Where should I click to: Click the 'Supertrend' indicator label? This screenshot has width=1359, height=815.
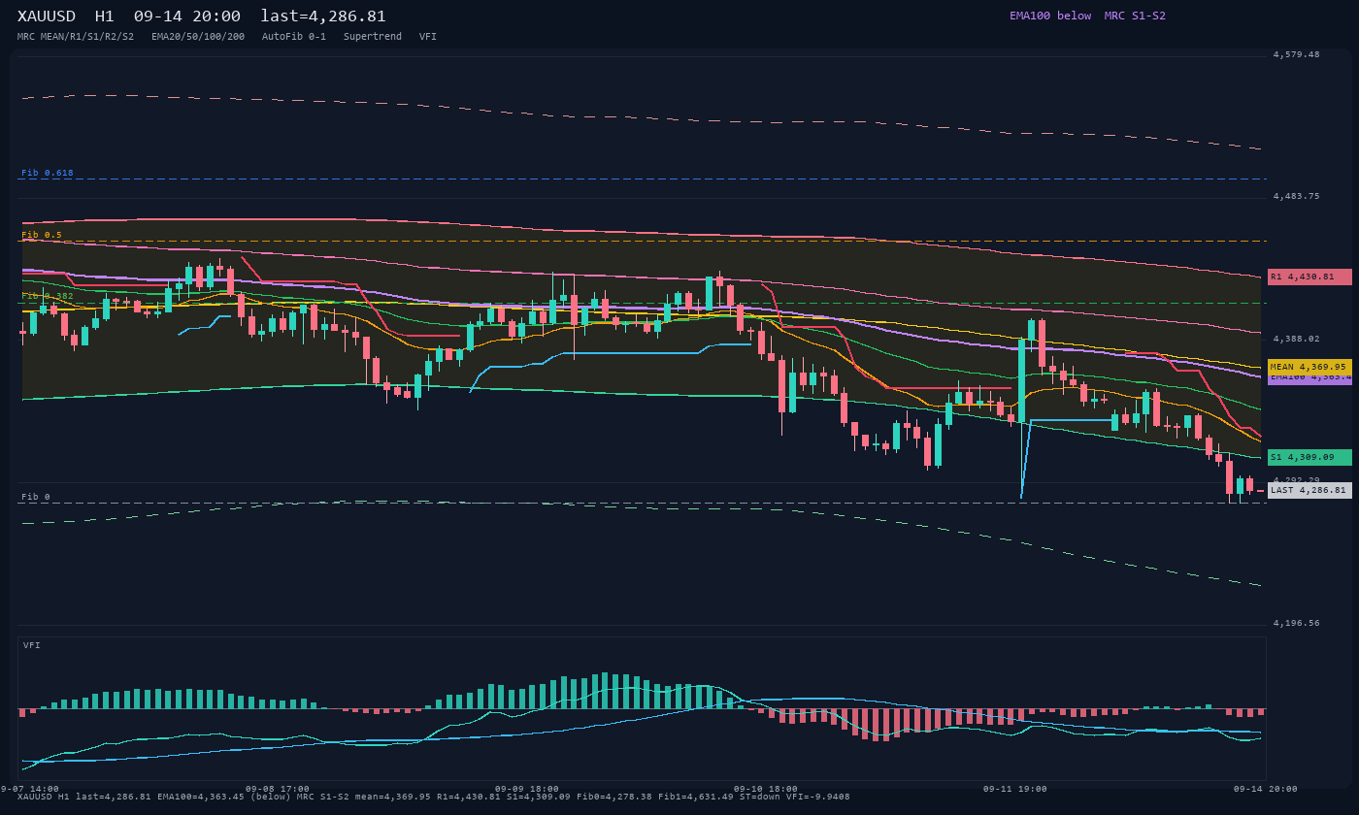pos(373,37)
